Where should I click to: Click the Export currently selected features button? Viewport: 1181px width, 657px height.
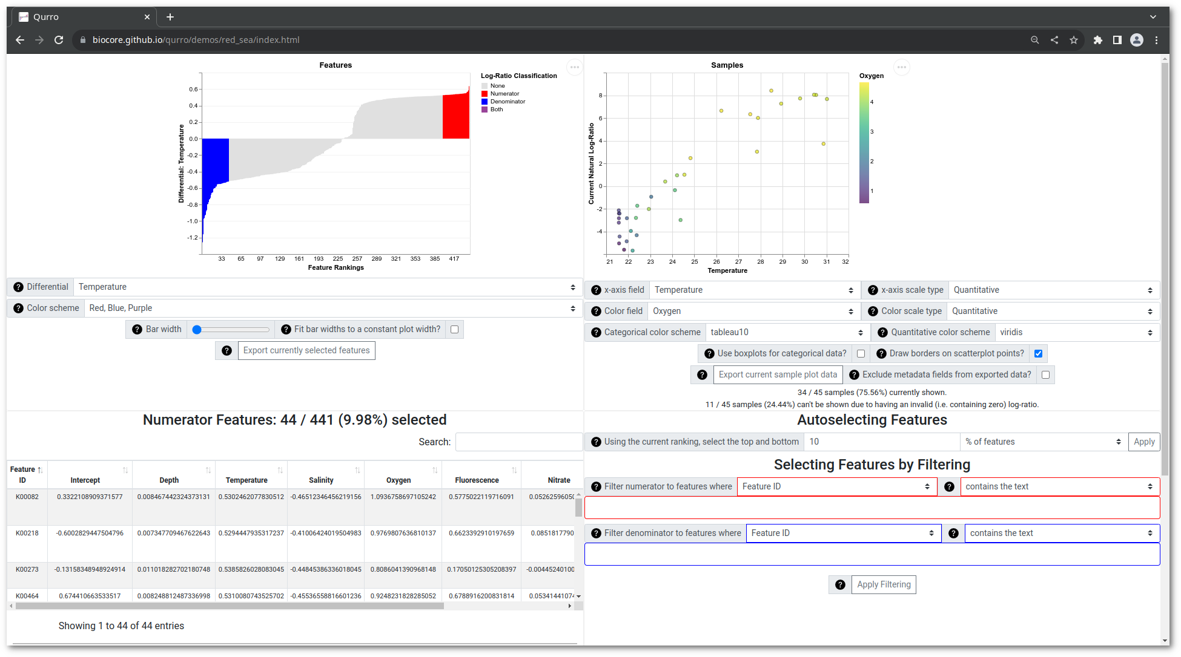click(306, 350)
